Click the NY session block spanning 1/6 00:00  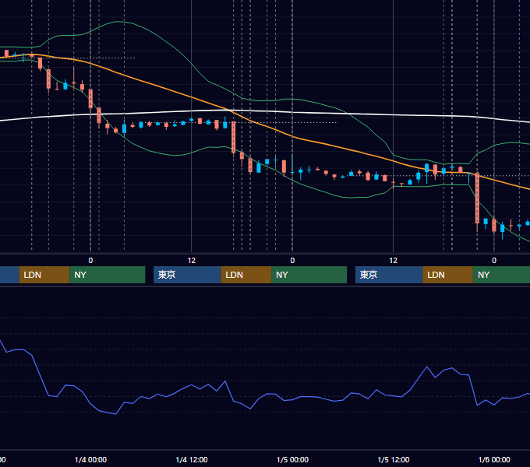pyautogui.click(x=501, y=275)
